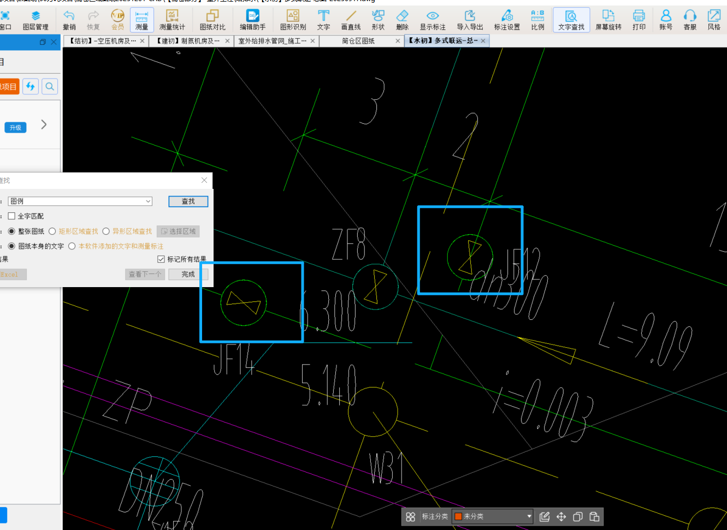Click the 打印 print icon
The image size is (727, 530).
coord(639,20)
